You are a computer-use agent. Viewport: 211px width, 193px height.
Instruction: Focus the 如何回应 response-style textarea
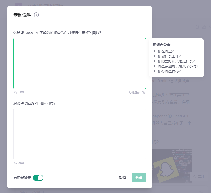[80, 134]
